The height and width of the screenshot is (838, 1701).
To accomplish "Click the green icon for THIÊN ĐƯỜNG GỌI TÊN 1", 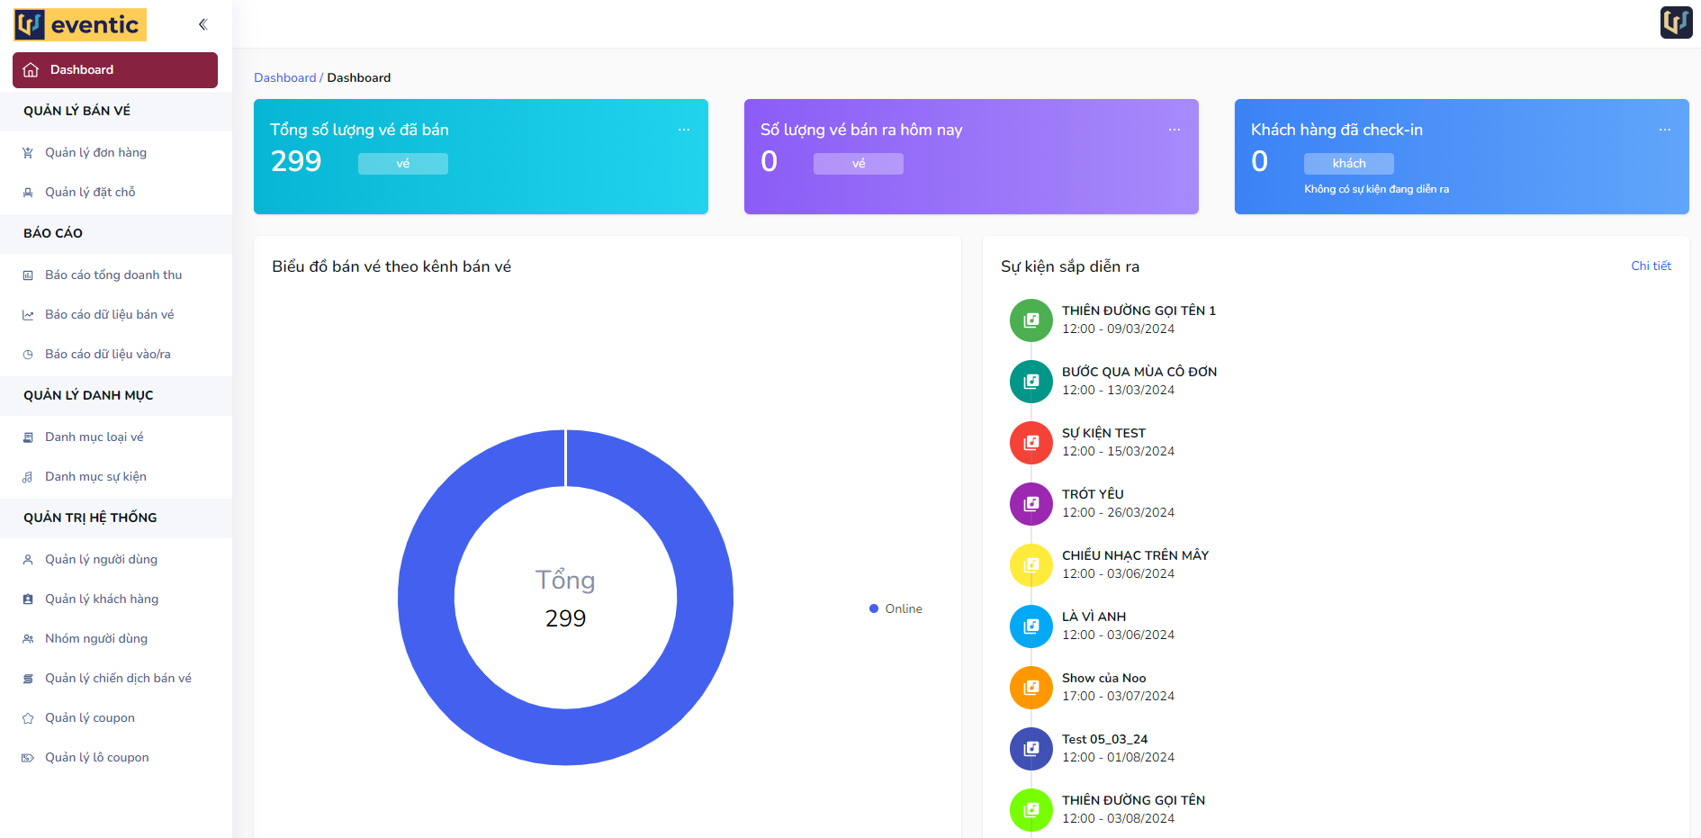I will tap(1030, 320).
